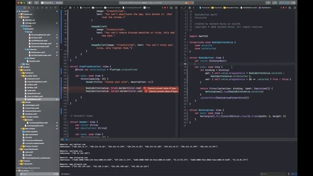Click PurchasingView.swift in left jump bar
This screenshot has width=313, height=176.
(x=132, y=8)
